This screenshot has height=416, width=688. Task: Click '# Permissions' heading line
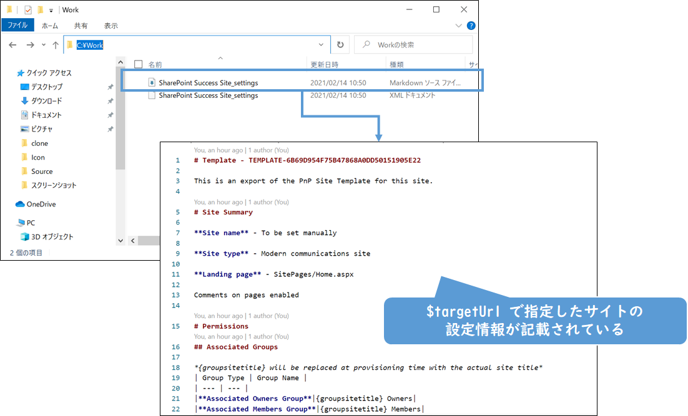pyautogui.click(x=221, y=326)
